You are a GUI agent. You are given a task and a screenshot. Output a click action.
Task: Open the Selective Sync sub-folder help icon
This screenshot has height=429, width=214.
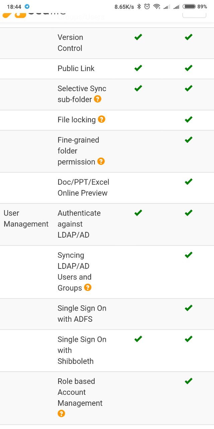[98, 99]
